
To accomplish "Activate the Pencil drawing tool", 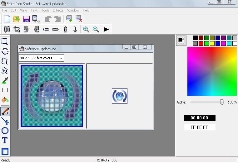I will click(5, 111).
